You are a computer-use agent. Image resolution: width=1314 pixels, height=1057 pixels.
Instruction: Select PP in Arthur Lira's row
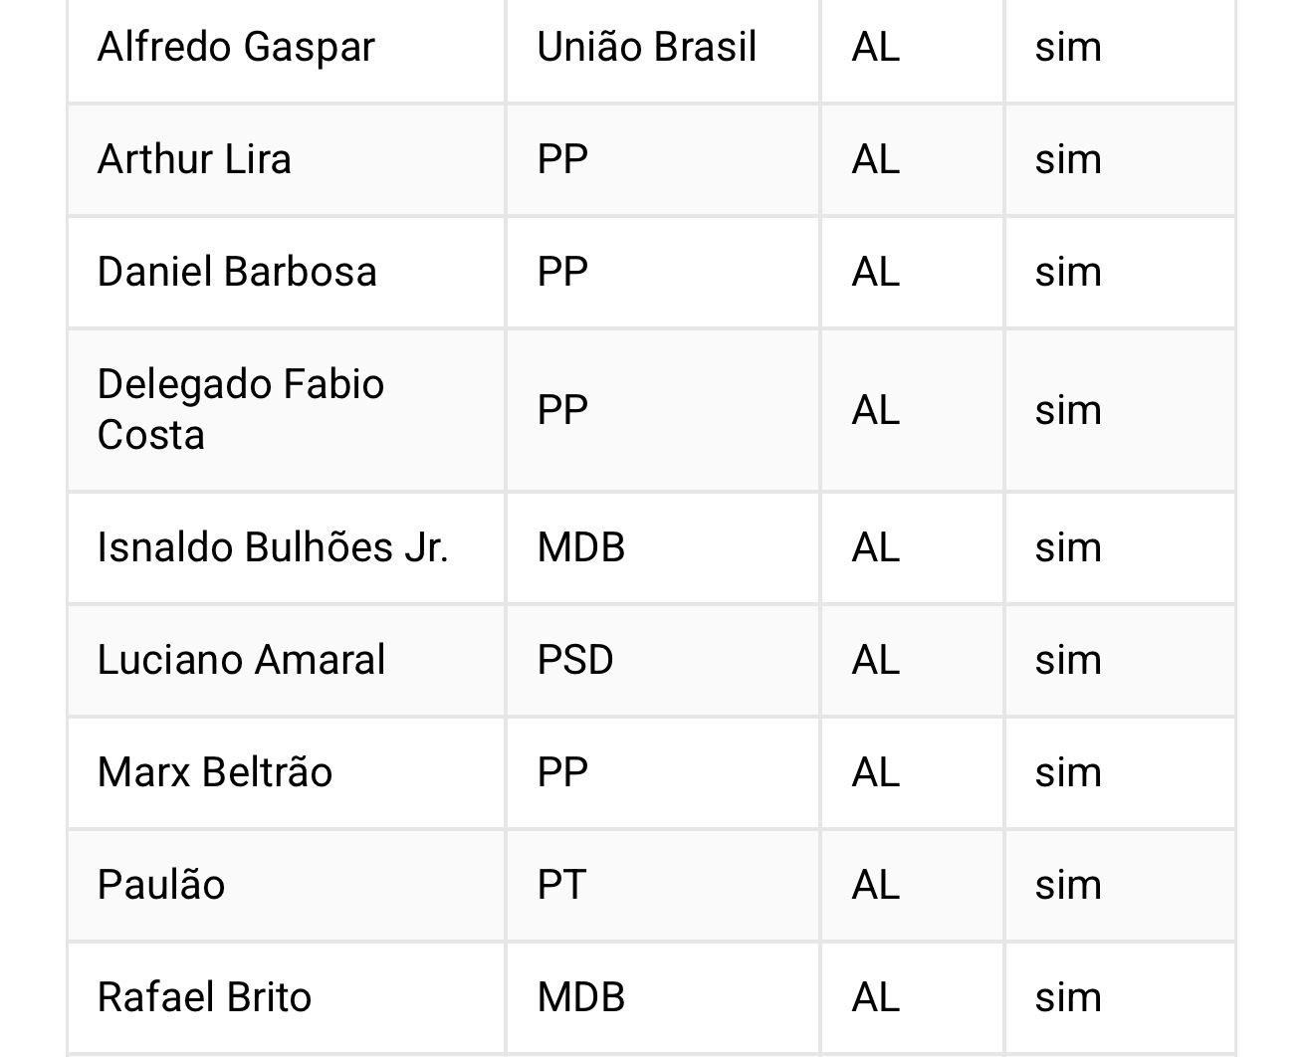[x=562, y=159]
